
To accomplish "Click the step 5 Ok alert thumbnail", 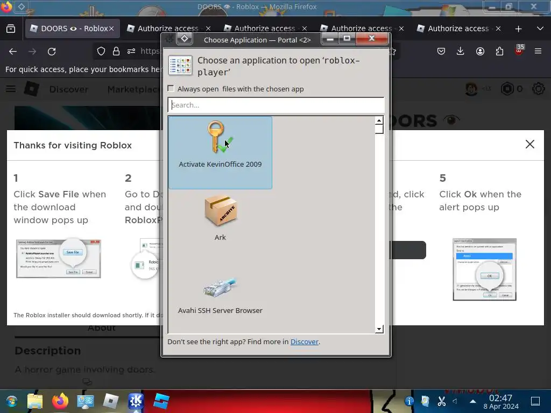I will tap(485, 269).
